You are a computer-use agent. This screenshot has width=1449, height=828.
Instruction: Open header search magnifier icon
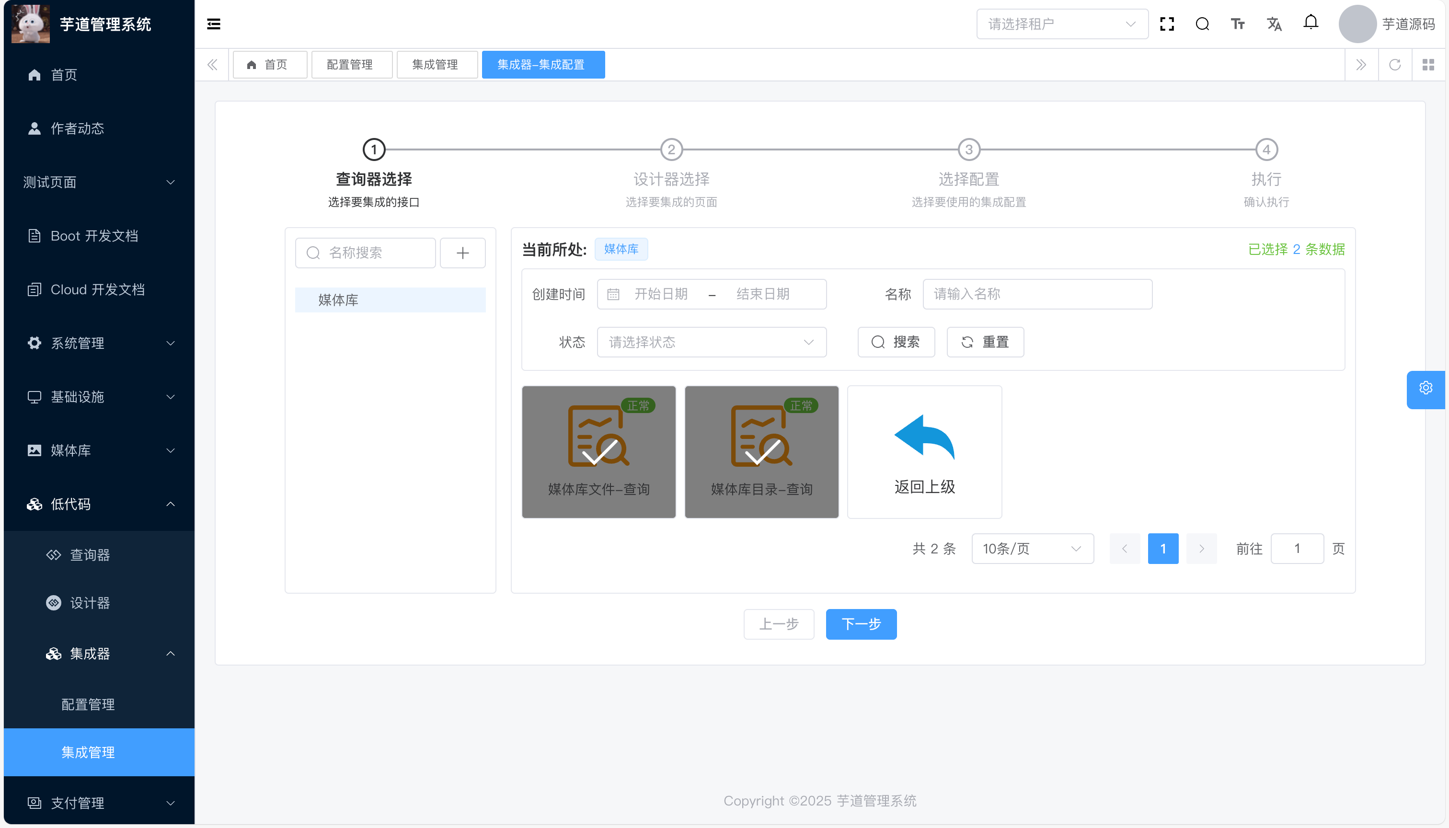pyautogui.click(x=1202, y=24)
